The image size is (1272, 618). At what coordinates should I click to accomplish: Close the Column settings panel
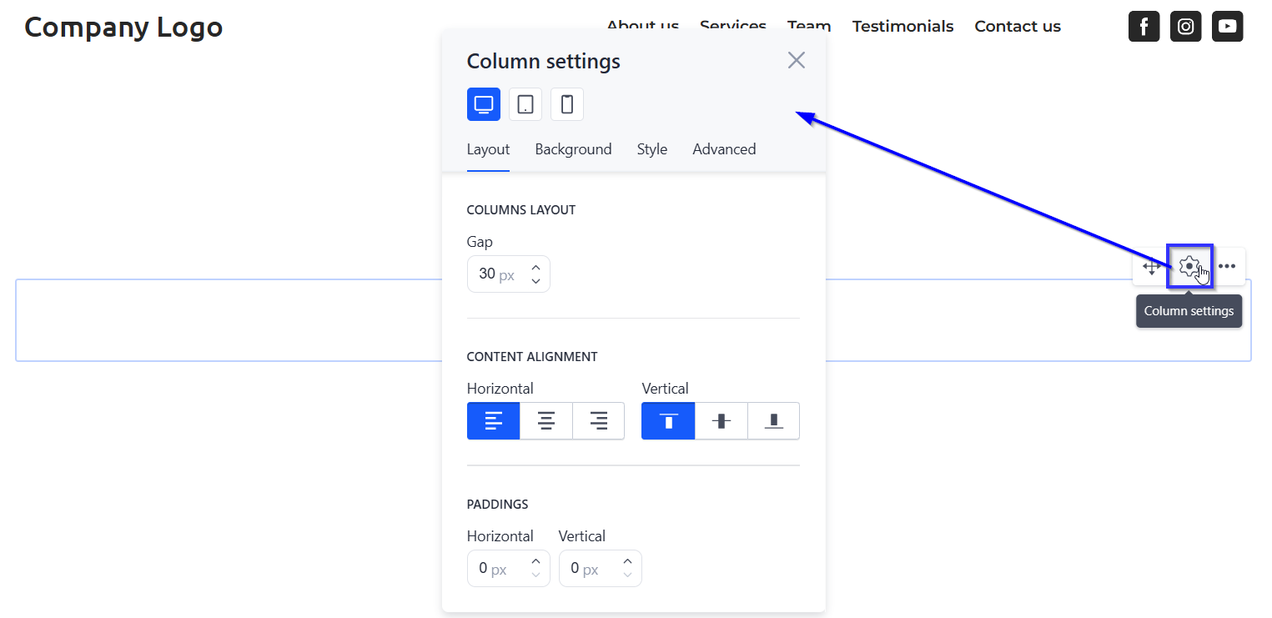[x=797, y=60]
